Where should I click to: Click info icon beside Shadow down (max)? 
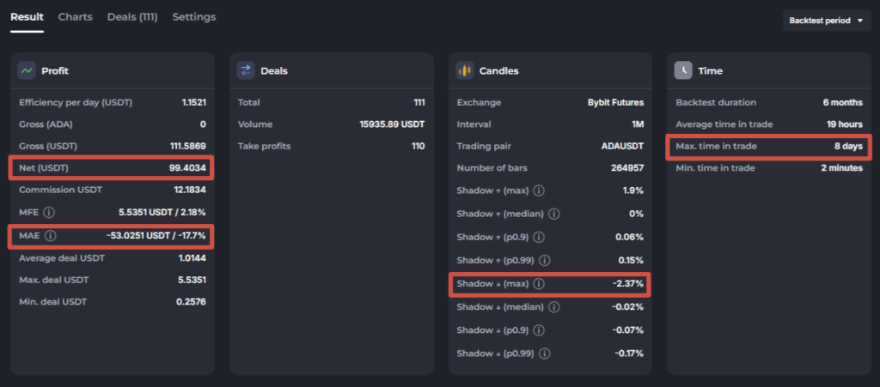click(x=538, y=284)
